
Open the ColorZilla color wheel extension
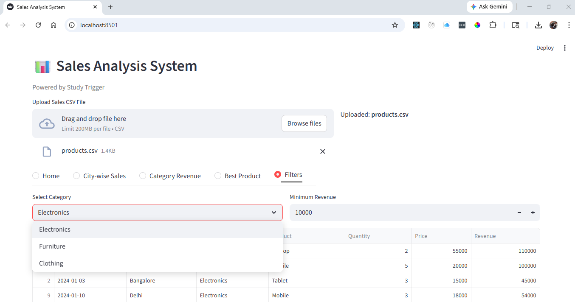(x=477, y=25)
